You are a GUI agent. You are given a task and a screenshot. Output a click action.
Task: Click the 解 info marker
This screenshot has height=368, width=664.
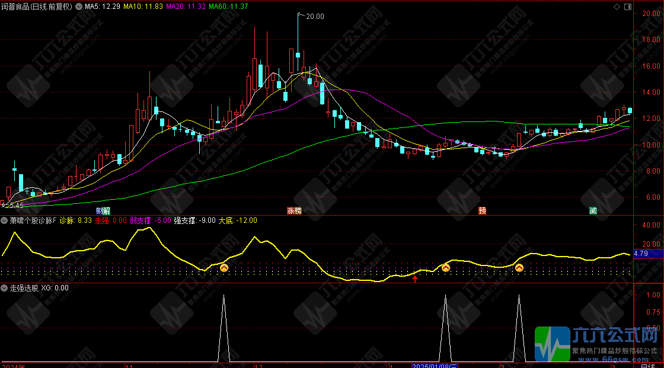(x=107, y=210)
